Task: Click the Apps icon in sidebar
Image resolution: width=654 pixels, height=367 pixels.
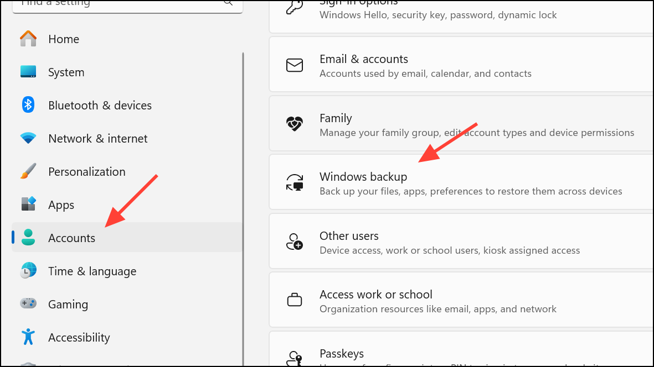Action: (x=28, y=205)
